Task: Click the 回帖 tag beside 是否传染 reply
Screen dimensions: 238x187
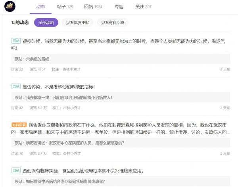Action: point(16,86)
